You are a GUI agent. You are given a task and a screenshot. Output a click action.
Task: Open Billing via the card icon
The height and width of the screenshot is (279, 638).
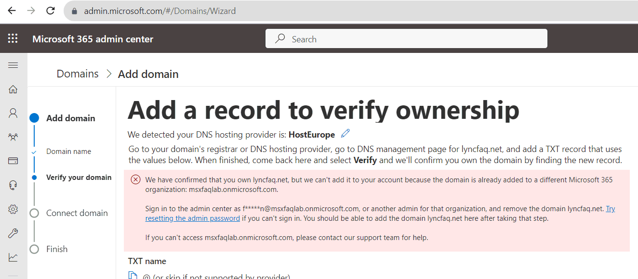[13, 161]
